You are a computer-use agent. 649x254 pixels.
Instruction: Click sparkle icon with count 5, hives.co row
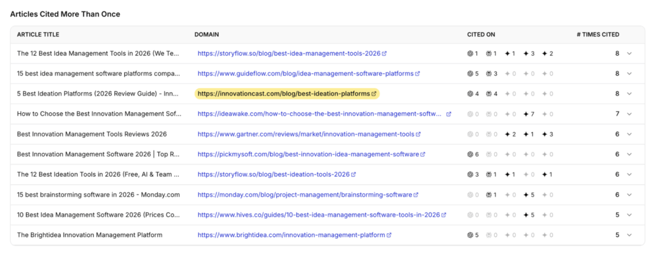(x=526, y=215)
